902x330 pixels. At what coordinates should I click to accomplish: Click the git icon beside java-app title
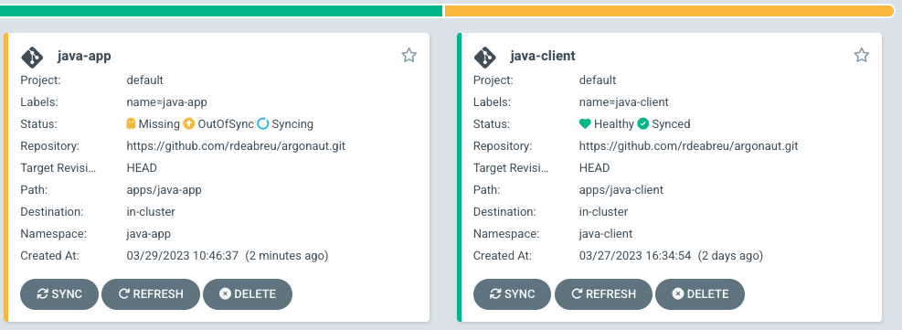tap(32, 57)
